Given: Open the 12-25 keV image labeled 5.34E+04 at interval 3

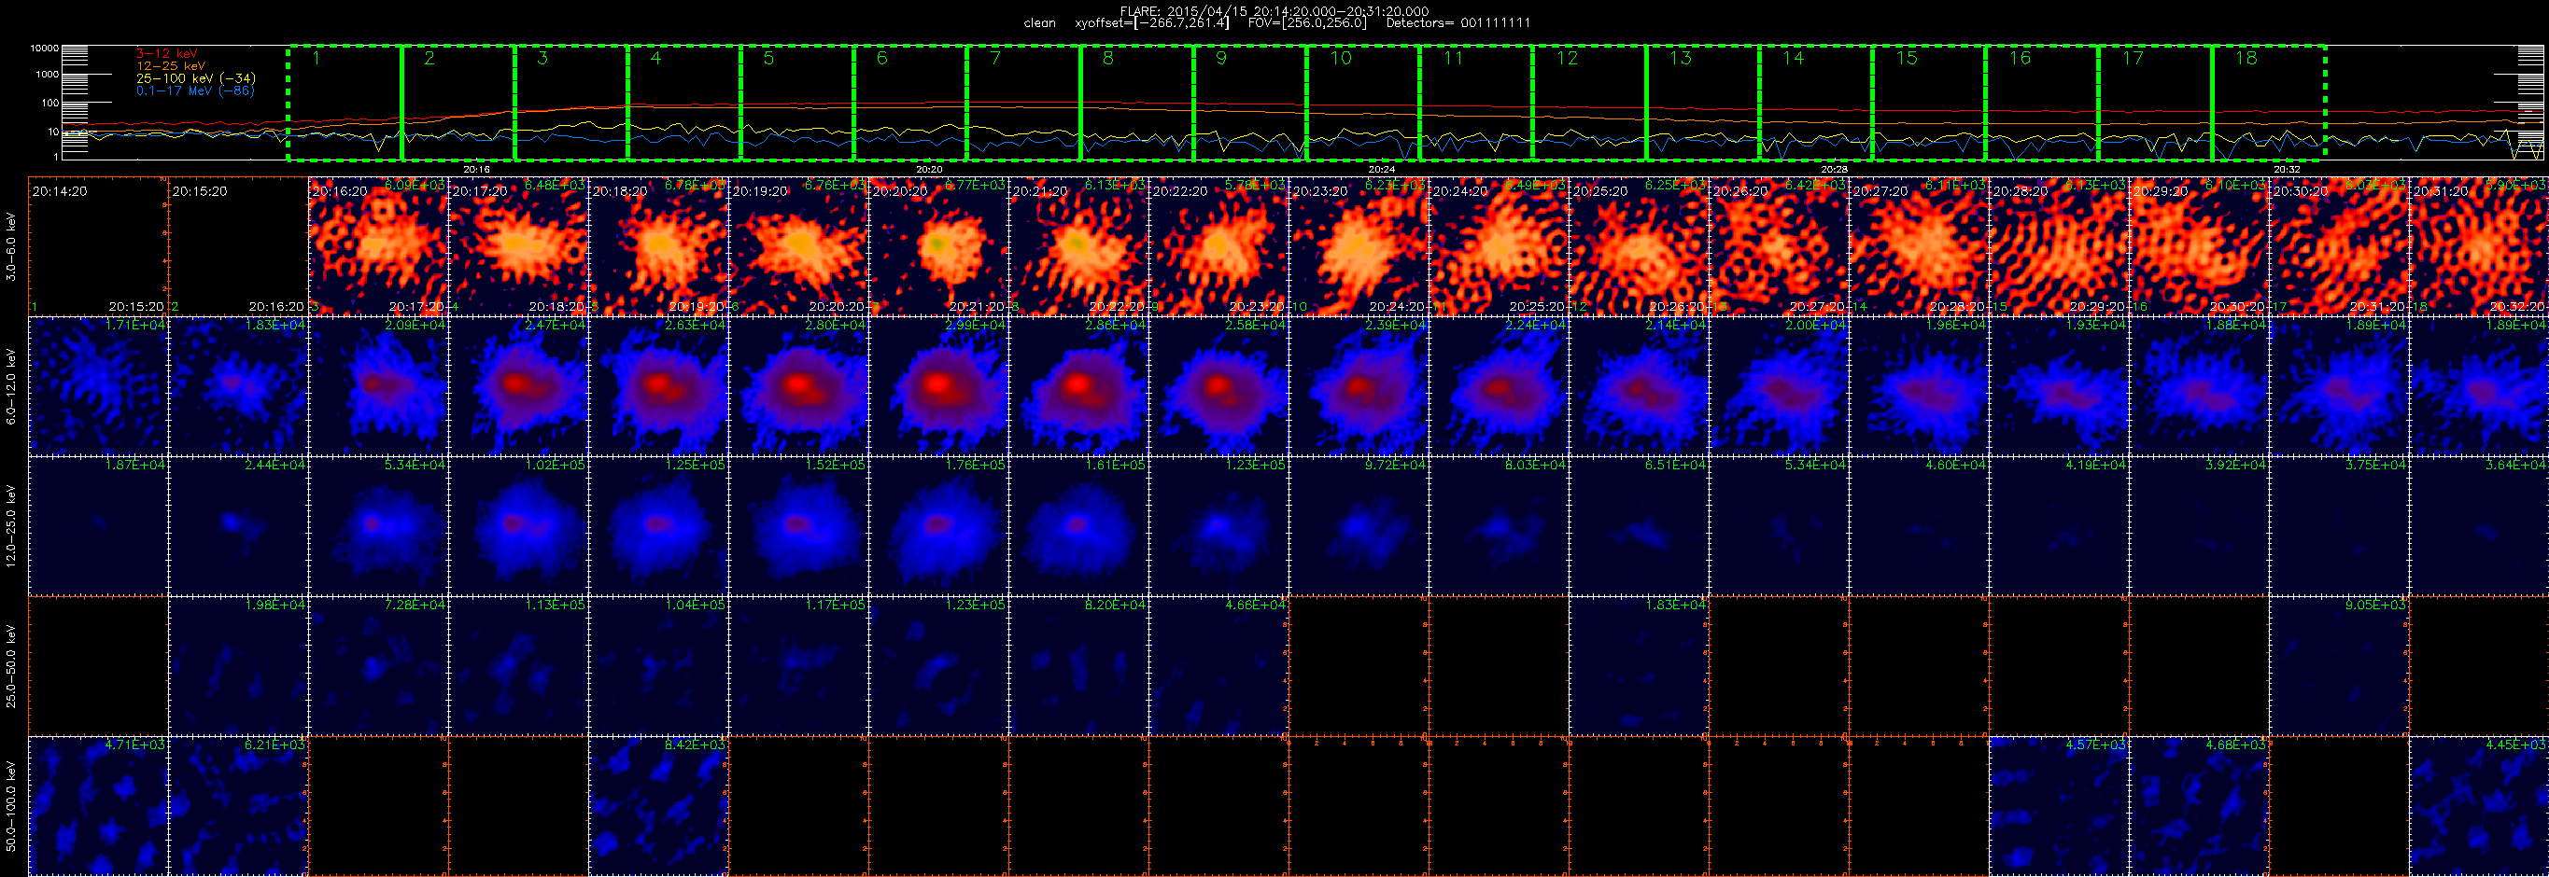Looking at the screenshot, I should pyautogui.click(x=378, y=526).
